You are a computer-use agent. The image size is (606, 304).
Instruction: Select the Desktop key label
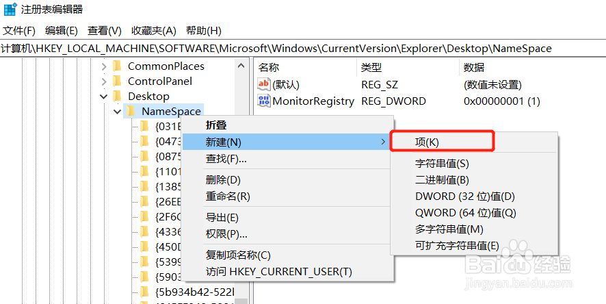click(149, 96)
